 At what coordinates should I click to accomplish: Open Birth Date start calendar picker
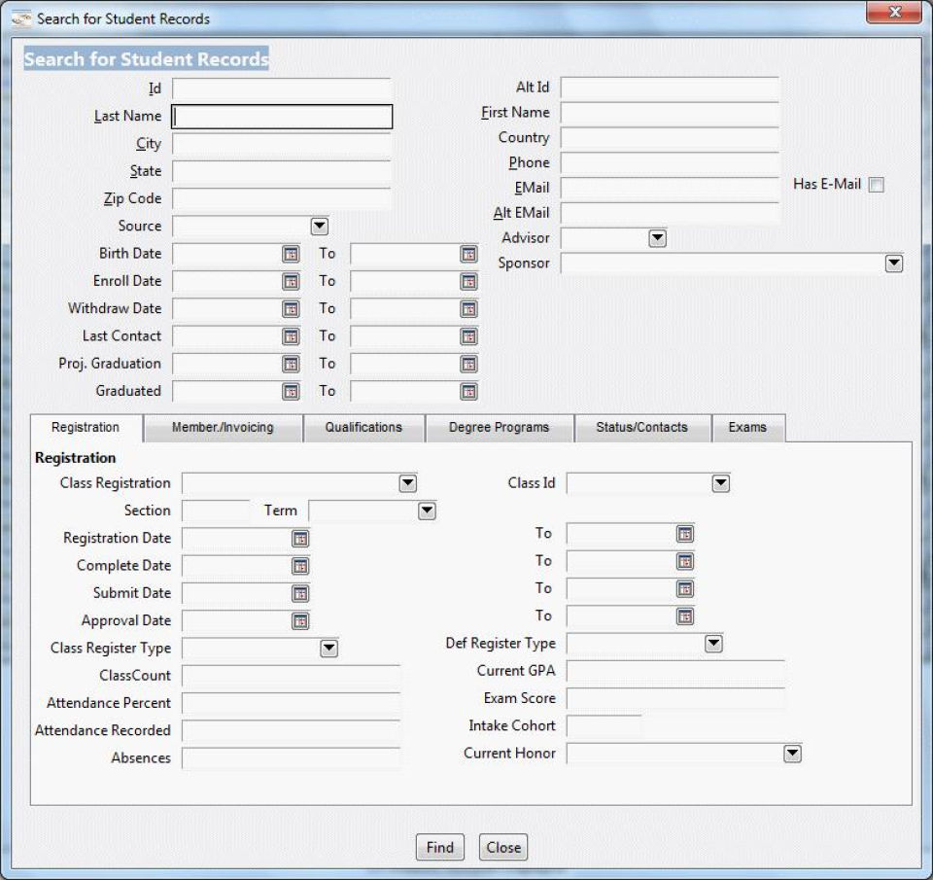click(x=291, y=254)
